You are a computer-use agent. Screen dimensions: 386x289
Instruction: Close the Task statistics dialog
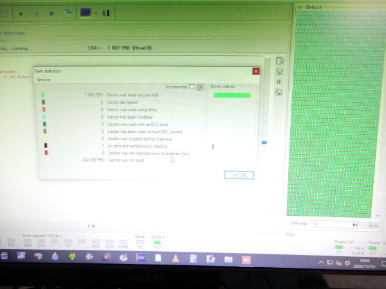[x=256, y=71]
